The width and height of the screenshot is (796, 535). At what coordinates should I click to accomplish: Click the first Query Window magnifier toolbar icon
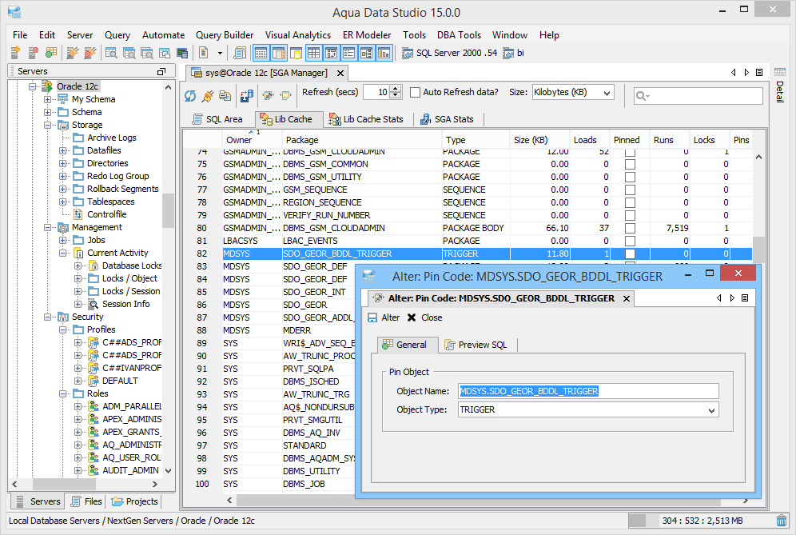coord(111,52)
